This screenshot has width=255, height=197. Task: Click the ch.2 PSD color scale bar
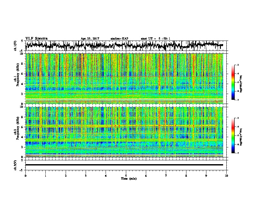pos(233,136)
